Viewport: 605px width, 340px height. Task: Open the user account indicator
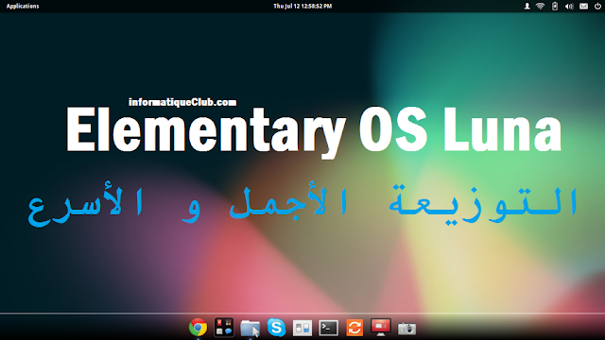[x=527, y=7]
